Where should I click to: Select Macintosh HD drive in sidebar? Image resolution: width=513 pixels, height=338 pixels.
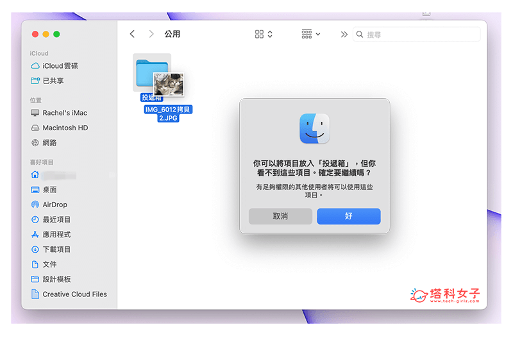(x=59, y=128)
